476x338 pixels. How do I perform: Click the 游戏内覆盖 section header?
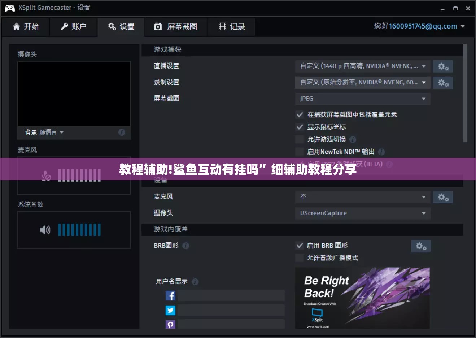tap(302, 229)
